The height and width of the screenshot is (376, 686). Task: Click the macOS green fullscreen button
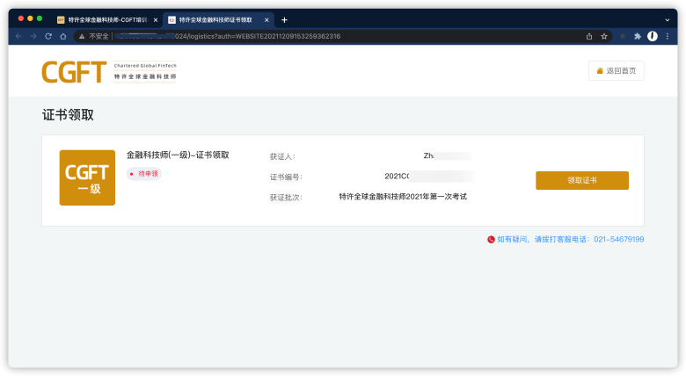[x=40, y=18]
